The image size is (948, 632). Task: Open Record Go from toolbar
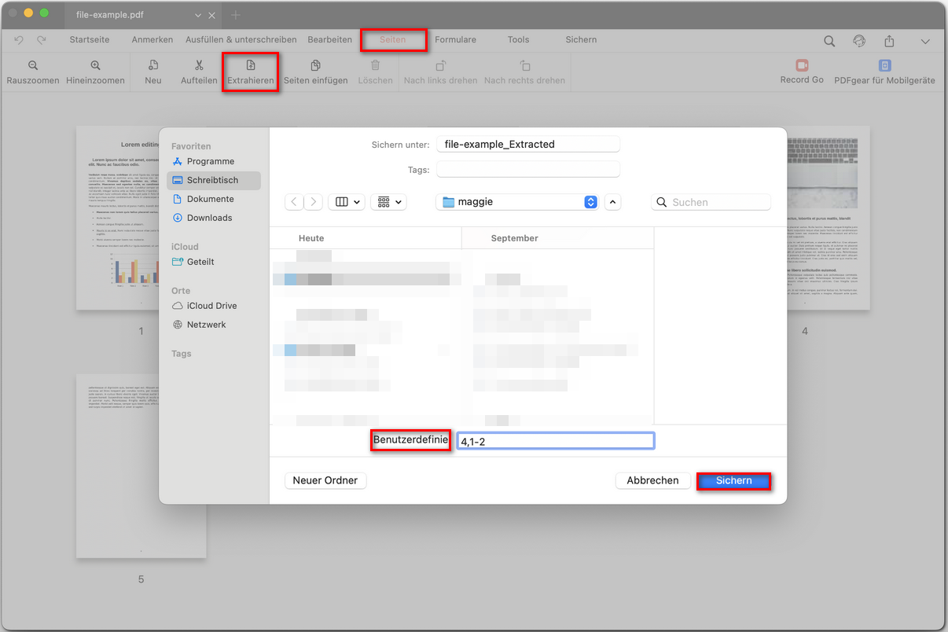802,66
